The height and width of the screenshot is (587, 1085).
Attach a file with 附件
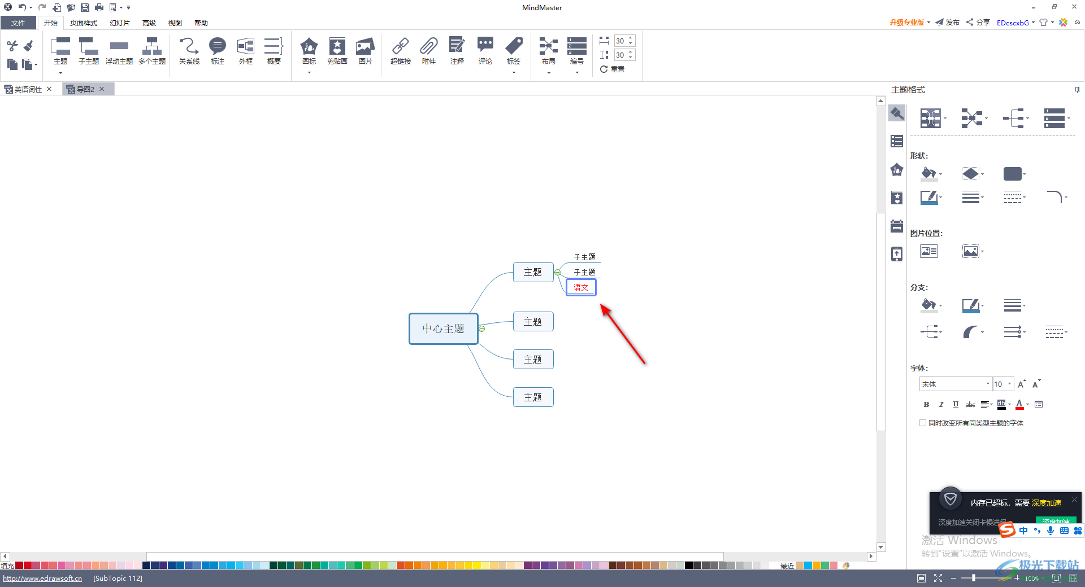pos(429,51)
